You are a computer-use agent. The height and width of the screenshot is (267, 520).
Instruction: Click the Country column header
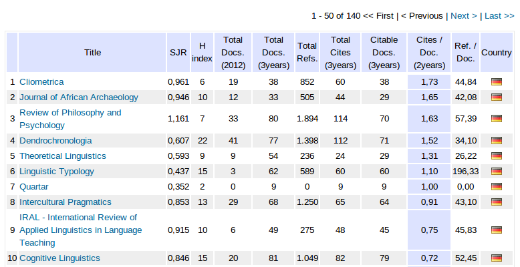[497, 52]
